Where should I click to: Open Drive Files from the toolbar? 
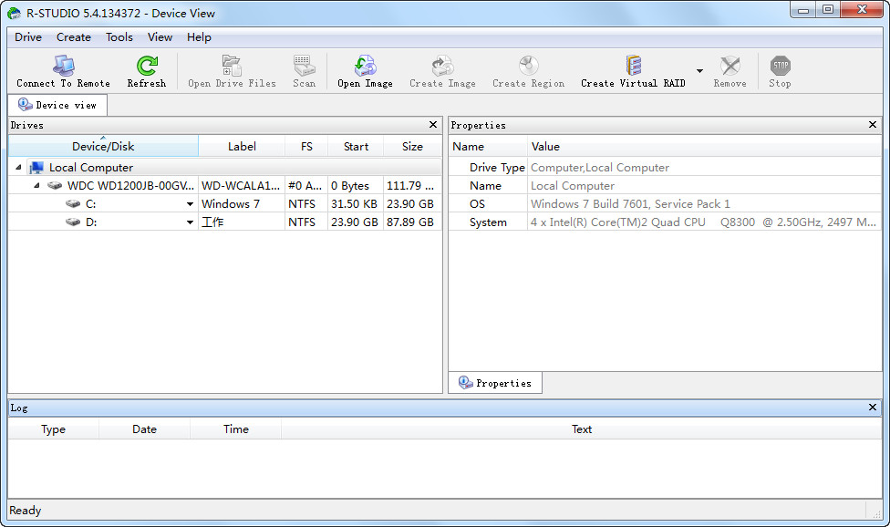(232, 71)
